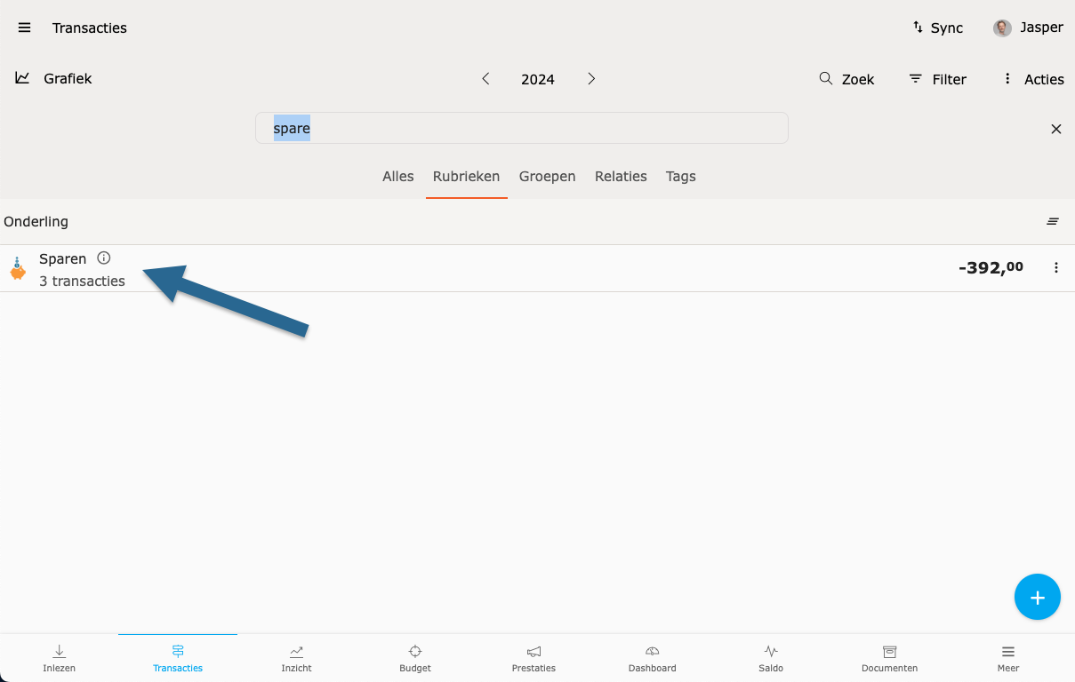Click the Transacties page title
The width and height of the screenshot is (1075, 682).
click(x=90, y=28)
